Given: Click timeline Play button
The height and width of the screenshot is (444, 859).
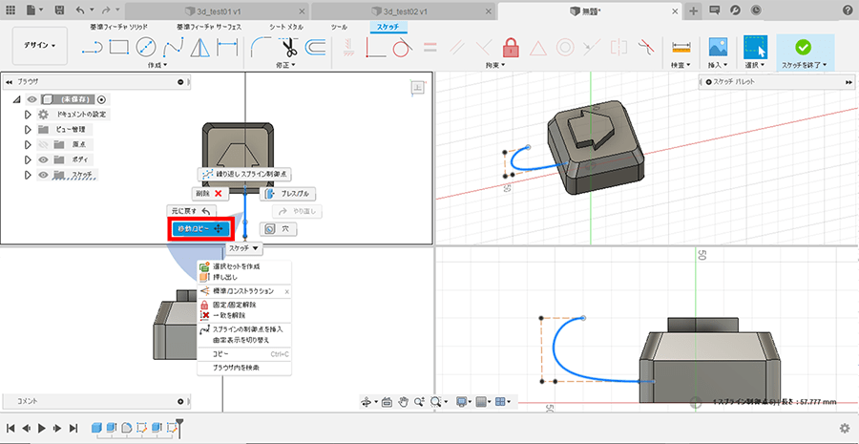Looking at the screenshot, I should 42,428.
